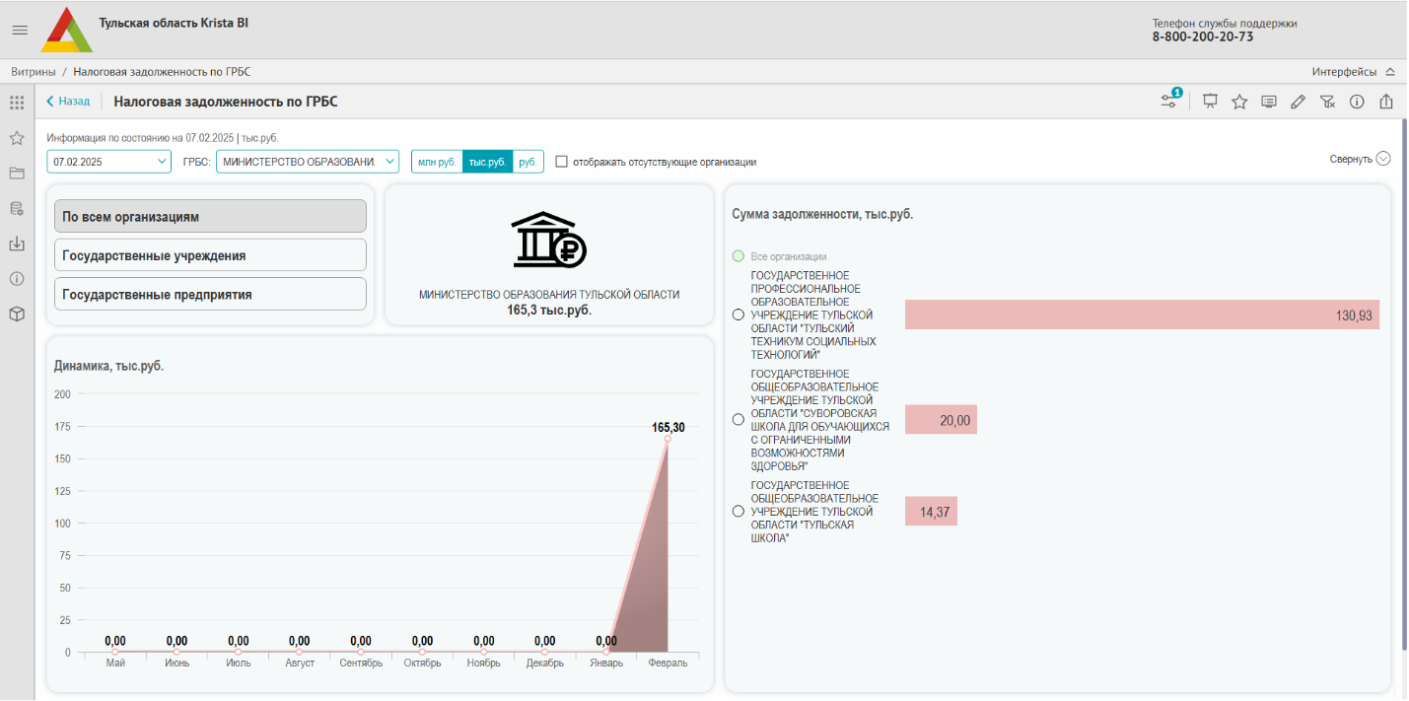Start presentation mode via easel icon
Image resolution: width=1409 pixels, height=701 pixels.
(1210, 101)
